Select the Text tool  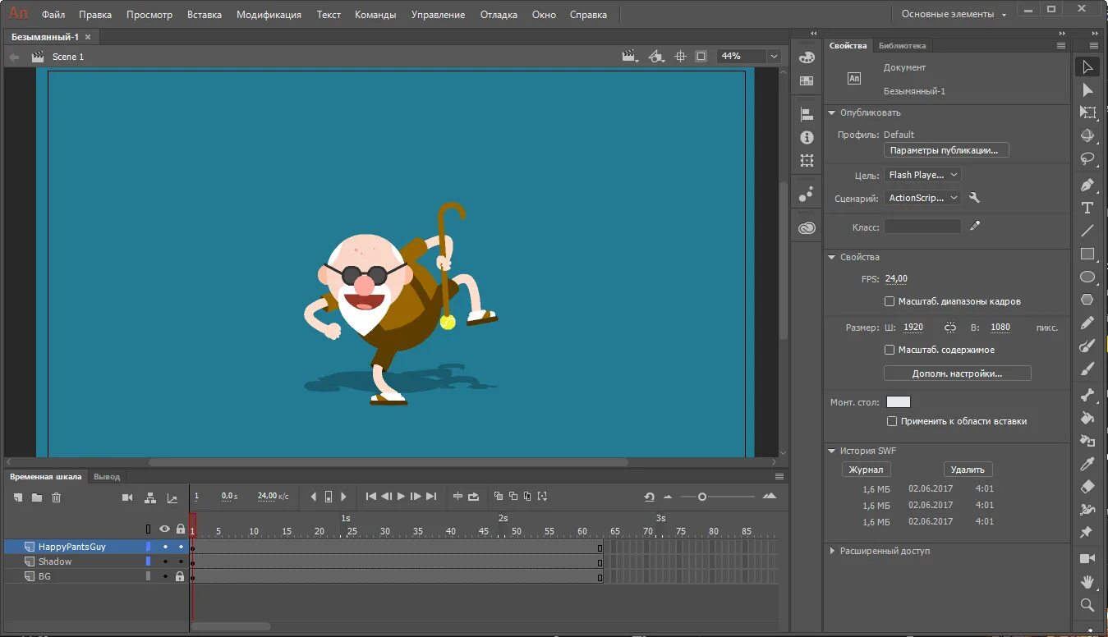coord(1087,208)
